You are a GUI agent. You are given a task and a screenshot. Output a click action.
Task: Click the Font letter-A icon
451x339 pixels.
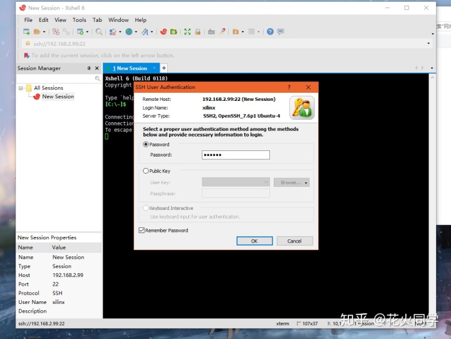tap(145, 32)
